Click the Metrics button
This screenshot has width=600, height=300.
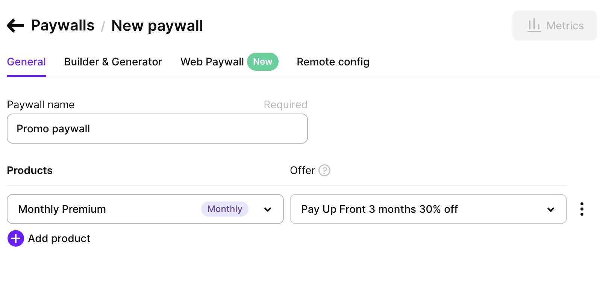pyautogui.click(x=555, y=25)
